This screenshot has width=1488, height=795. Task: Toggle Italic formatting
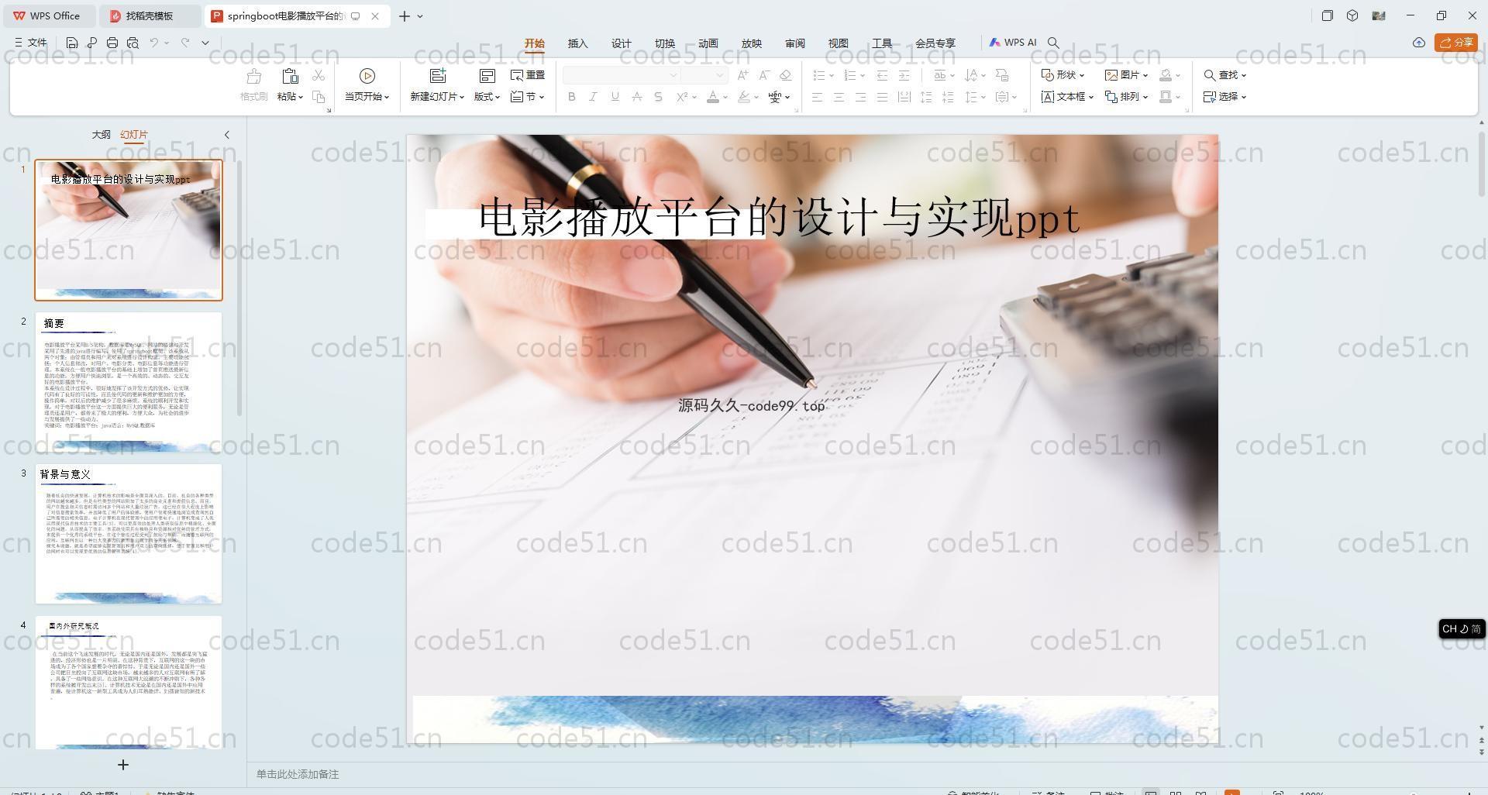[x=593, y=97]
